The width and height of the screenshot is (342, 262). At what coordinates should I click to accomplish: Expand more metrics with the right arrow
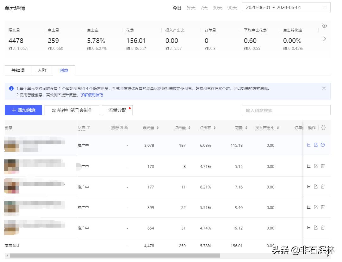(324, 39)
